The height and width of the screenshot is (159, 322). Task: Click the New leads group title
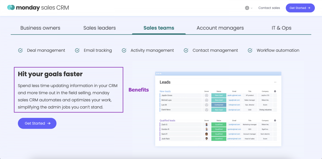[165, 91]
